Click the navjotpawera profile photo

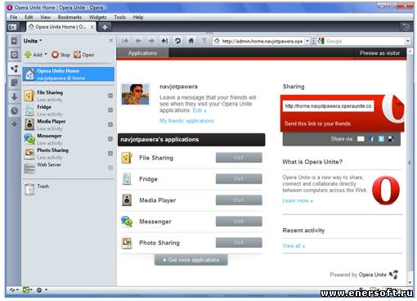(x=135, y=94)
